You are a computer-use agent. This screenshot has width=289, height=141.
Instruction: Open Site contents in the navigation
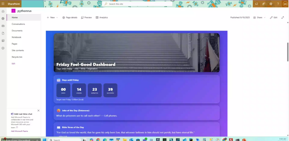point(18,50)
